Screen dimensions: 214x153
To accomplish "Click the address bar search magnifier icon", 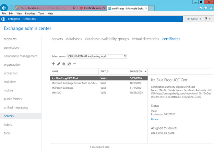I will pyautogui.click(x=74, y=8).
